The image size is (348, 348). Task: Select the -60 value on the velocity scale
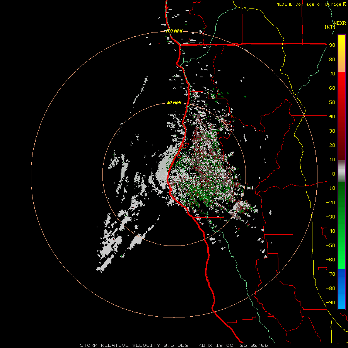(x=331, y=260)
